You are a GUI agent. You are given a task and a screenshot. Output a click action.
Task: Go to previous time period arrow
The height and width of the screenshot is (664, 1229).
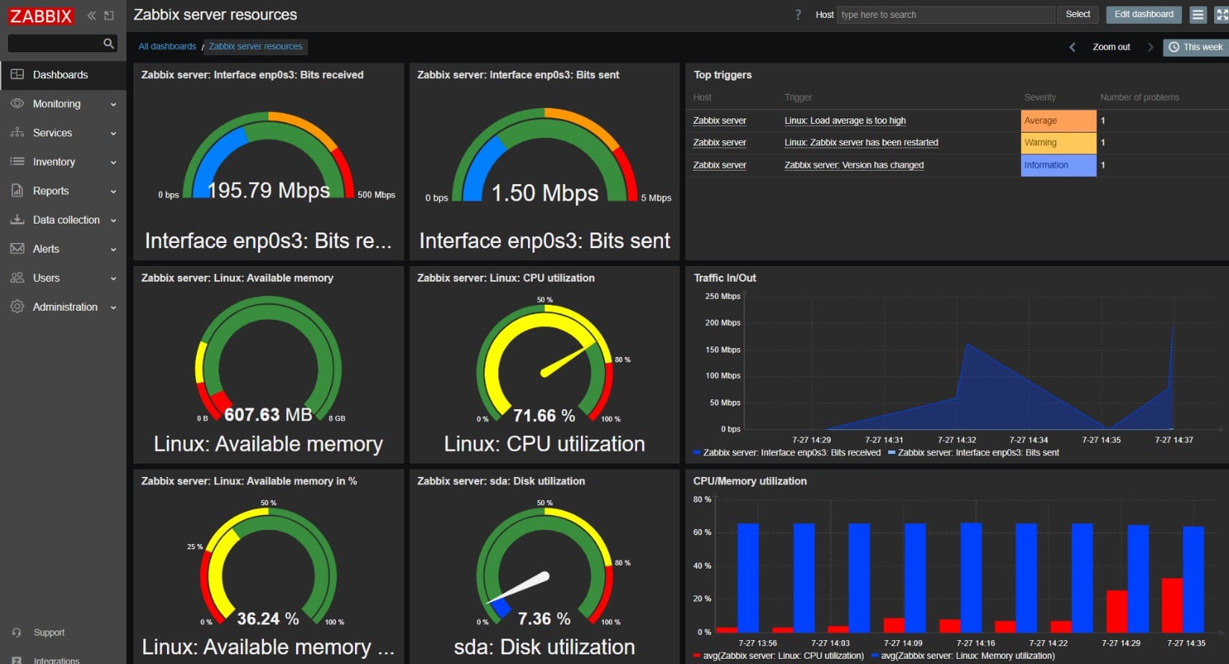click(1072, 47)
